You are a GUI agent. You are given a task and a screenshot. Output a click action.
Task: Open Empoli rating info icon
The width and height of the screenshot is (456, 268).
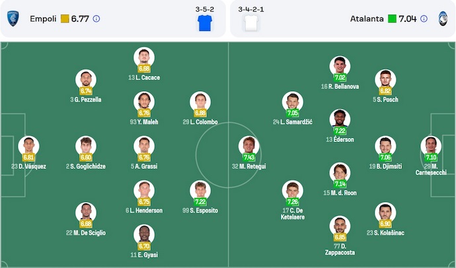tap(96, 19)
